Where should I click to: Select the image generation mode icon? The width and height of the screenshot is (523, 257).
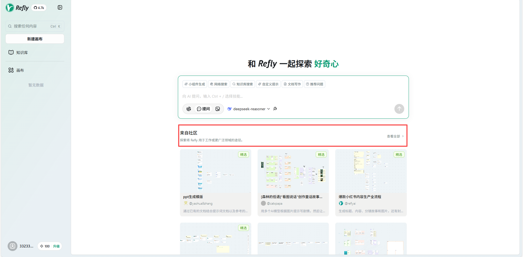pos(218,109)
